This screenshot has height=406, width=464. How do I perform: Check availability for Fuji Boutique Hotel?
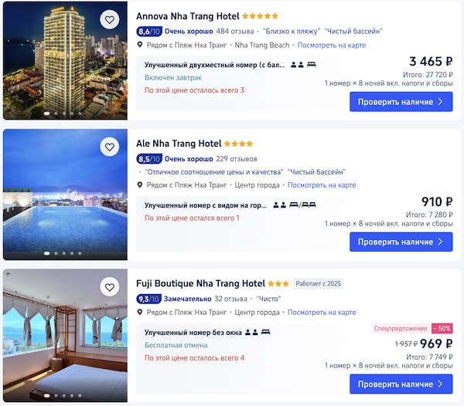click(401, 384)
